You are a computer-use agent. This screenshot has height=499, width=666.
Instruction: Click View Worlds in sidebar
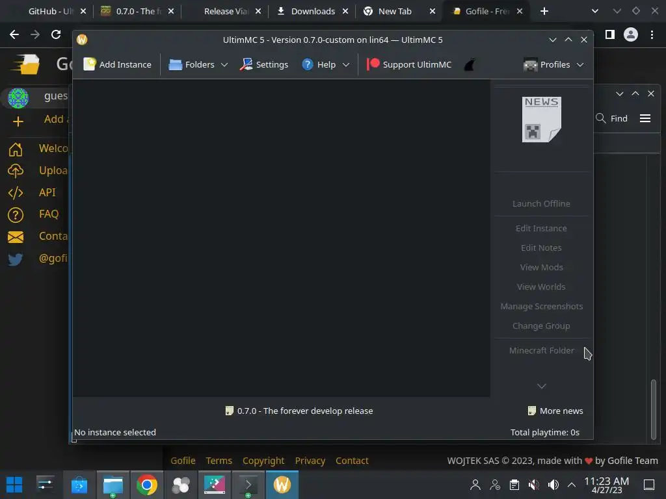coord(541,287)
